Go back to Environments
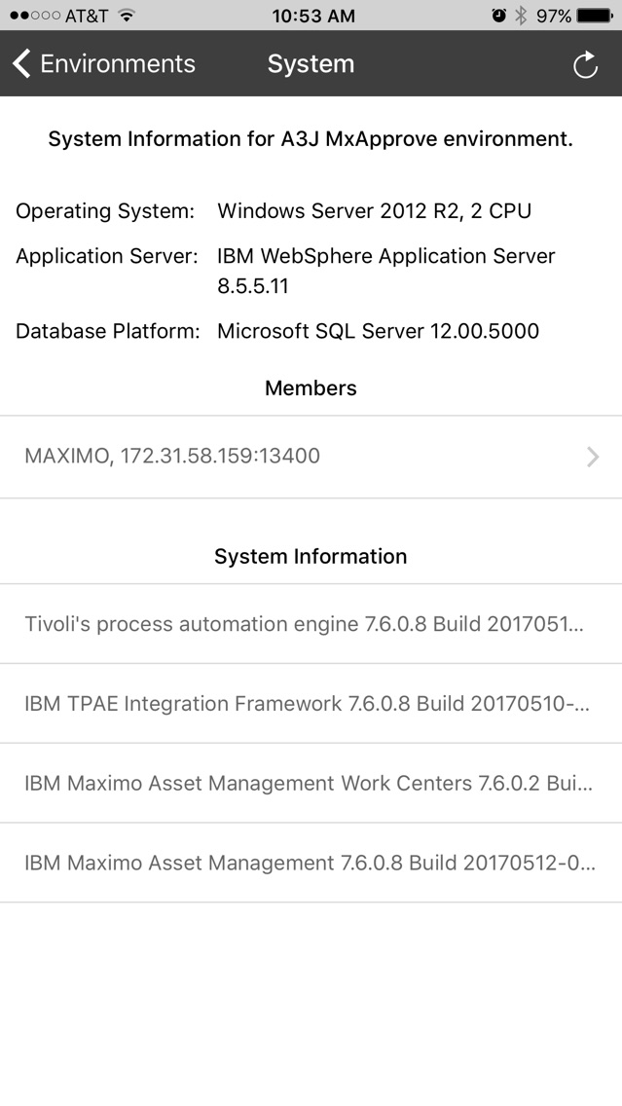The image size is (622, 1106). (103, 63)
